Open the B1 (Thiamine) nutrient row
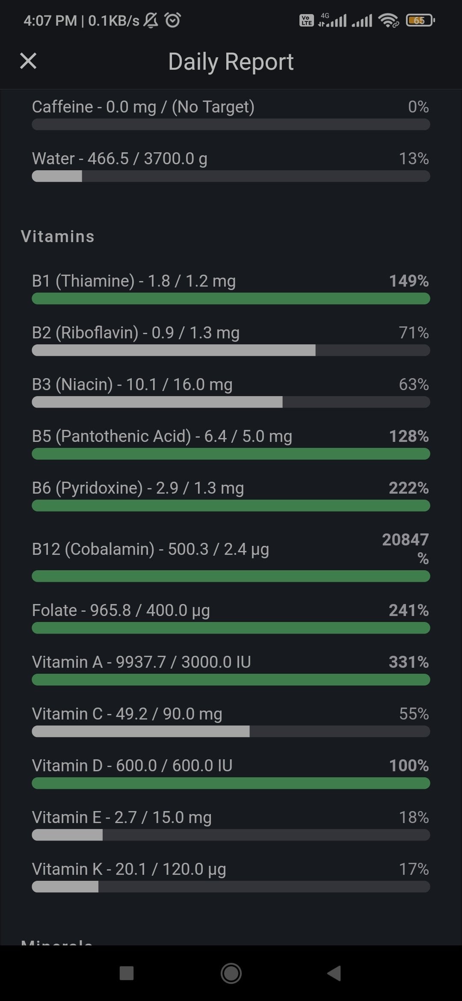Image resolution: width=462 pixels, height=1001 pixels. coord(231,287)
